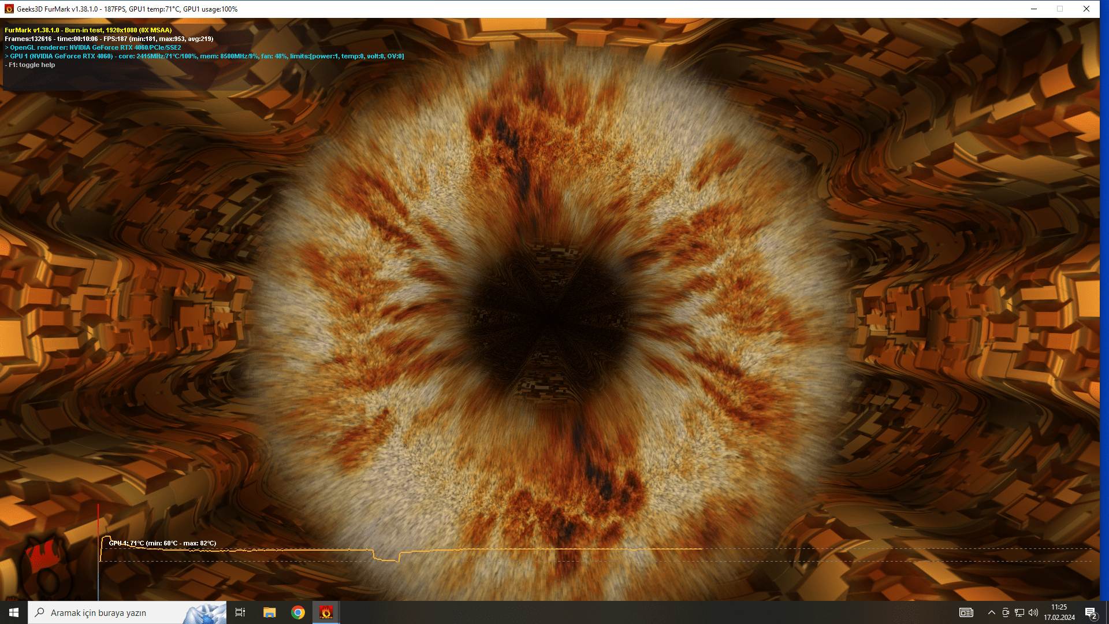The width and height of the screenshot is (1109, 624).
Task: Select the FurMark taskbar button
Action: 326,612
